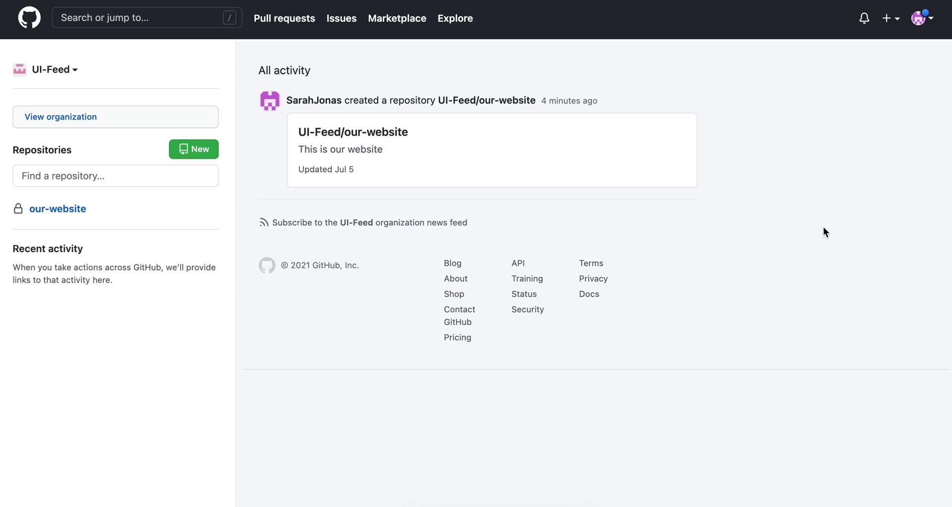Click the footer GitHub logo mark
The width and height of the screenshot is (952, 507).
pos(267,265)
